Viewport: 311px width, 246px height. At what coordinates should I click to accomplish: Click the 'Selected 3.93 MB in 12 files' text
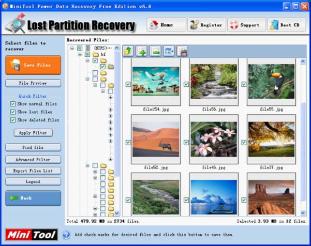coord(271,221)
